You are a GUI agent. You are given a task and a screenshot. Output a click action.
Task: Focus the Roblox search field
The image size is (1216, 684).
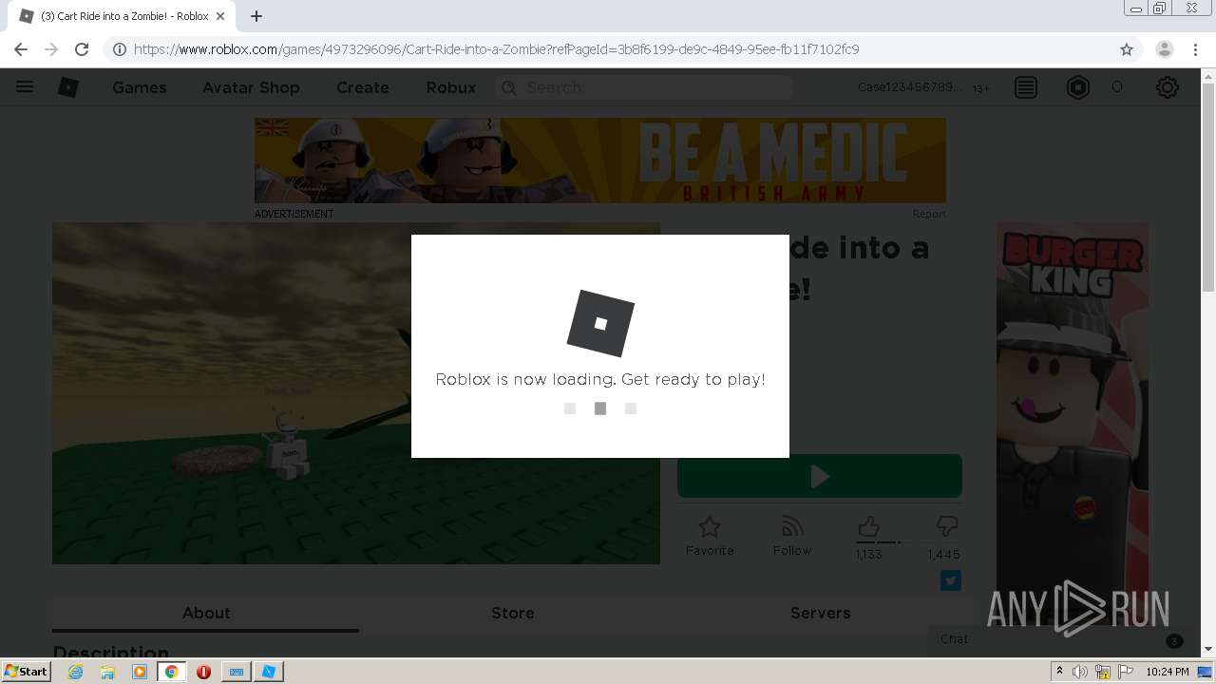(x=644, y=87)
